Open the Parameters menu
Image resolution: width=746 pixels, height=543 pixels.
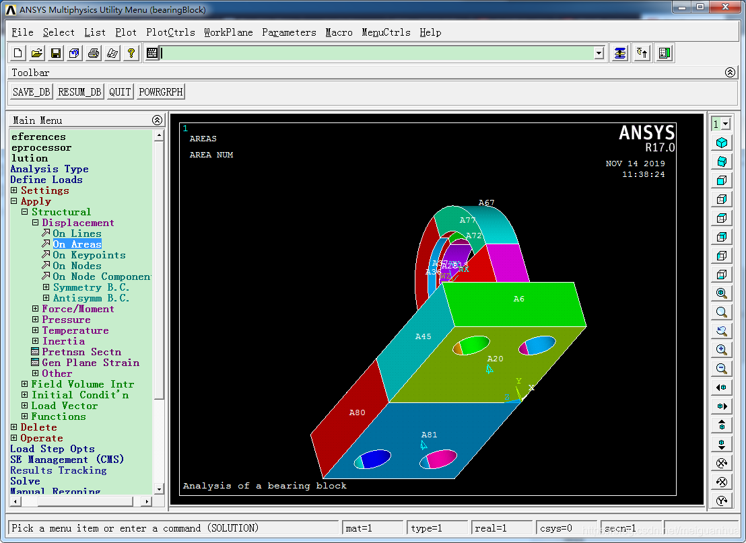click(289, 32)
